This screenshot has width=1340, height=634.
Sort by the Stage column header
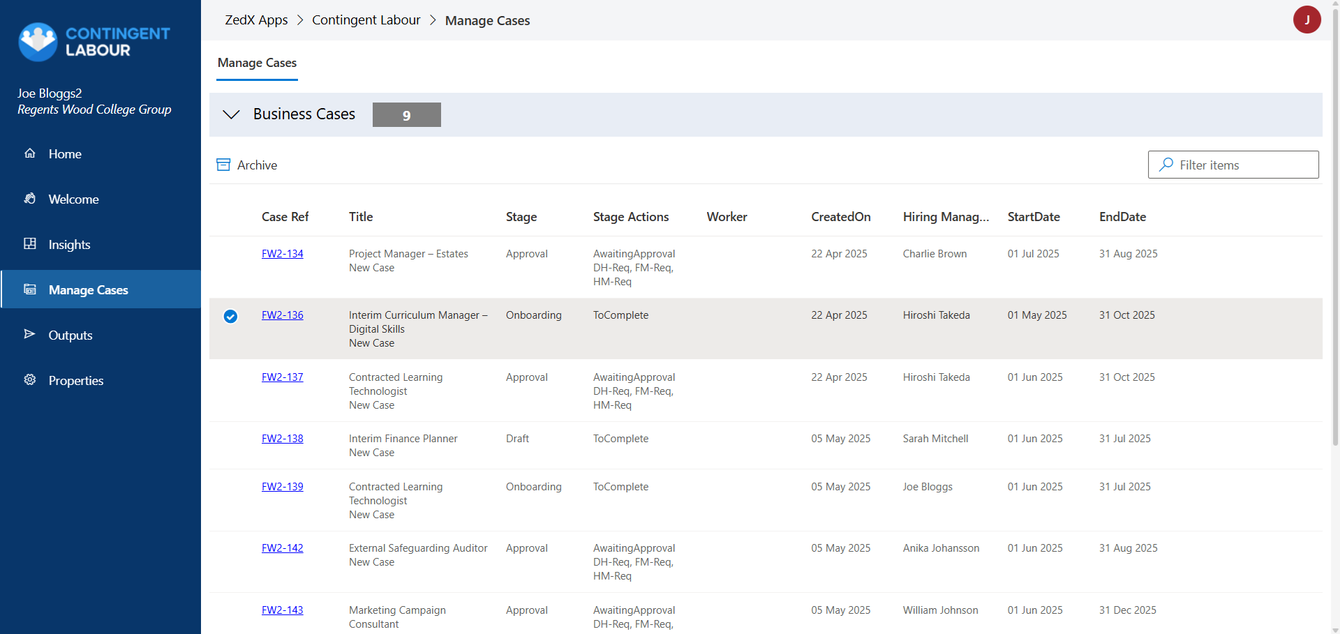point(521,217)
